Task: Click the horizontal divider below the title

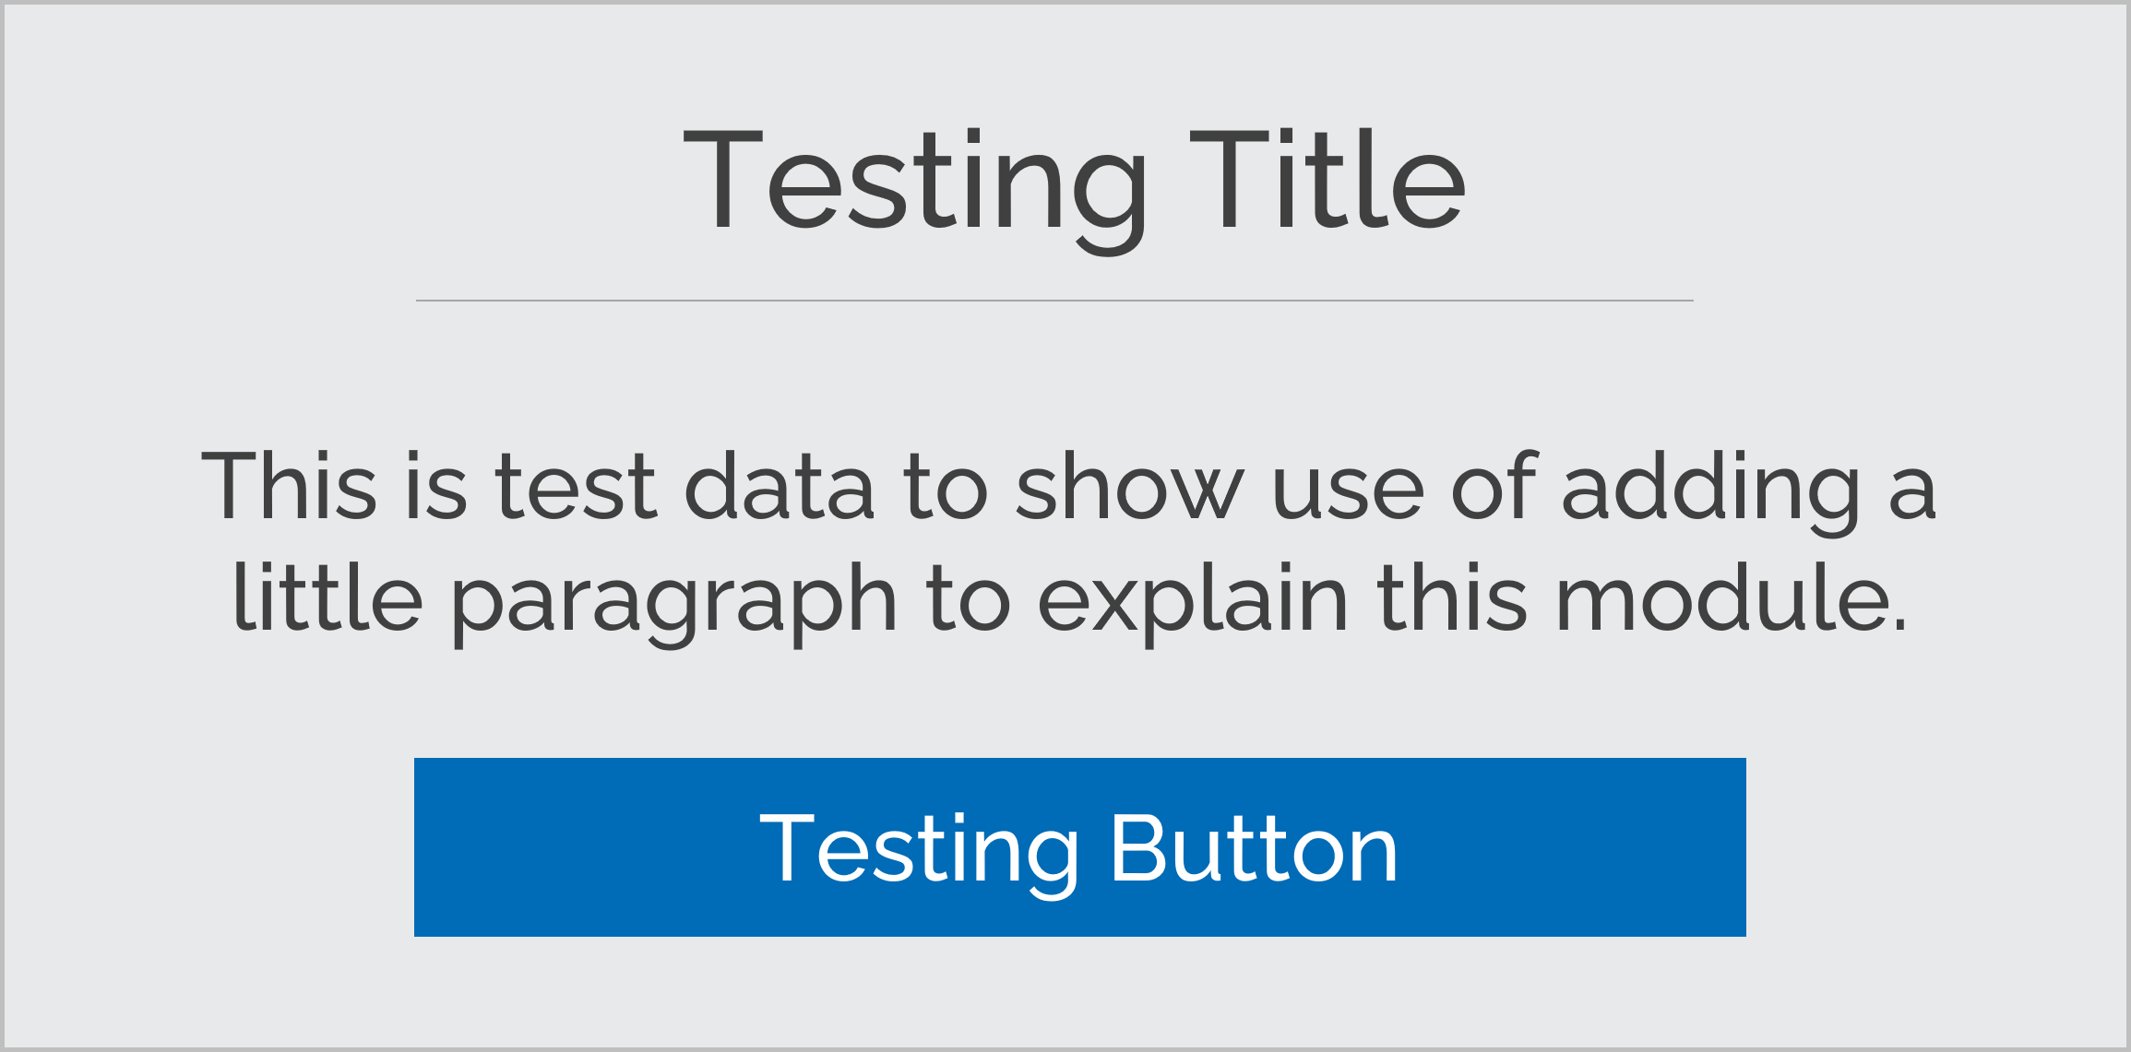Action: tap(1054, 301)
